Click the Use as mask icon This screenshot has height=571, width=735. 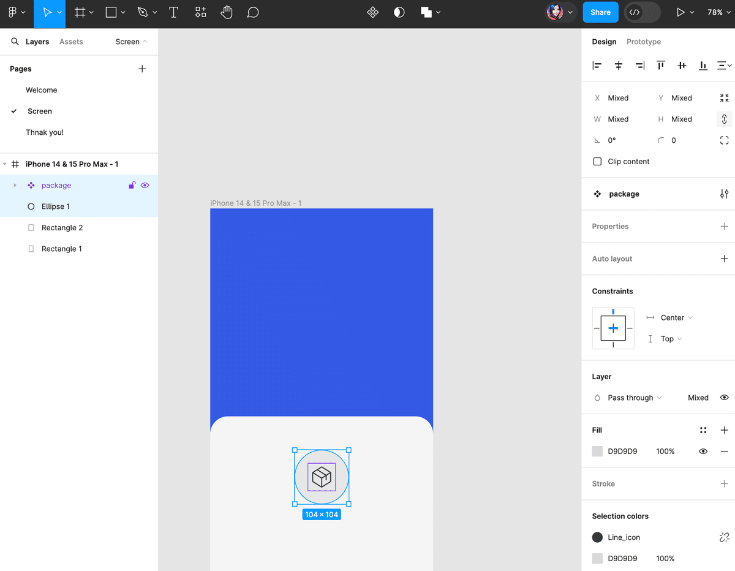click(399, 12)
